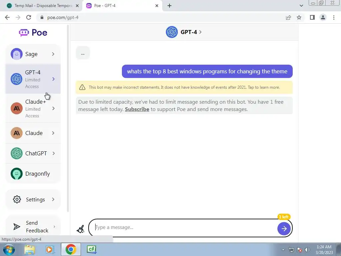Image resolution: width=341 pixels, height=256 pixels.
Task: Click the warning triangle icon
Action: tap(82, 87)
